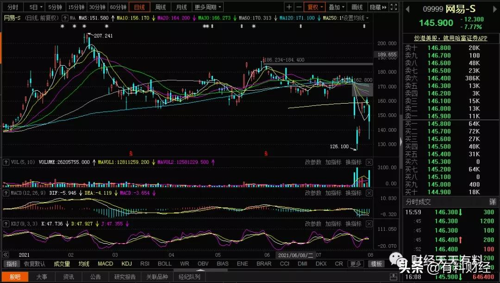Click the help icon beside 网易-S (日线,前复权)
500x283 pixels.
pyautogui.click(x=65, y=18)
